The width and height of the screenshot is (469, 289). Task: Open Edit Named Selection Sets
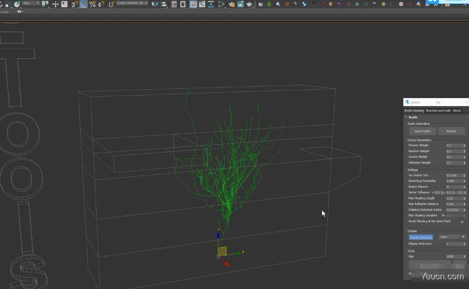pyautogui.click(x=111, y=4)
